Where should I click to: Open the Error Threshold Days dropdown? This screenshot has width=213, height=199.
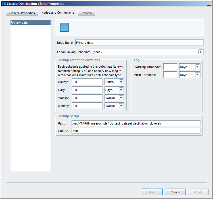pos(190,75)
